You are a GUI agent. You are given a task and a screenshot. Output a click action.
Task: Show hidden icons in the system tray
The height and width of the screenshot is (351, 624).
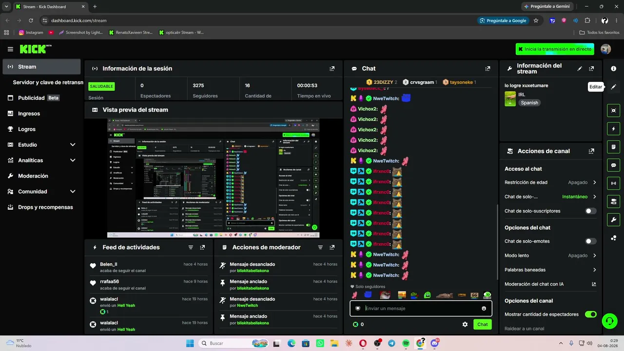tap(561, 344)
